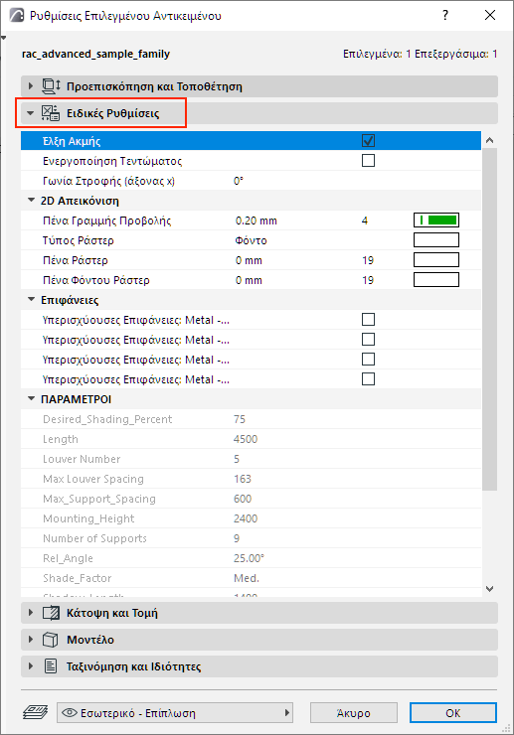Viewport: 514px width, 735px height.
Task: Click the Rel_Angle value 25.00°
Action: (249, 558)
